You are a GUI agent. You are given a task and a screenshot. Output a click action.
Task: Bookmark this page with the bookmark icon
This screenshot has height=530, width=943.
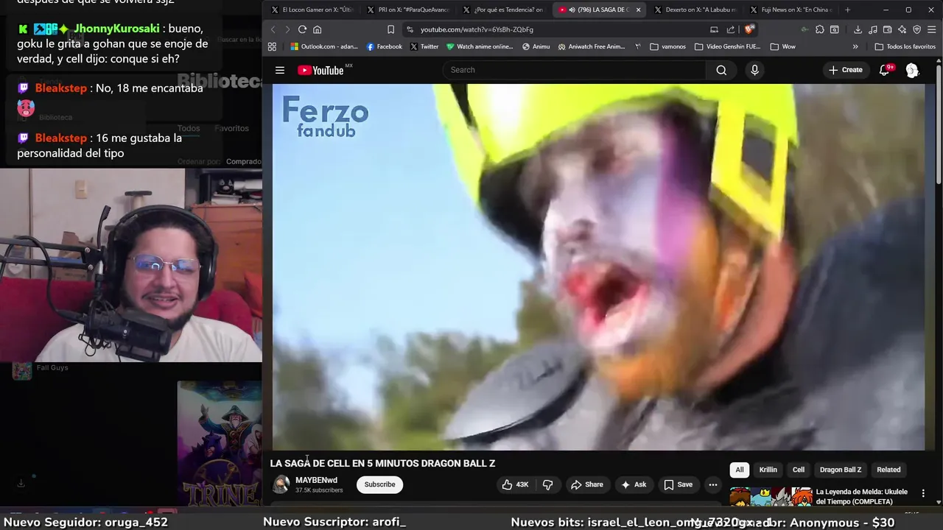click(390, 29)
